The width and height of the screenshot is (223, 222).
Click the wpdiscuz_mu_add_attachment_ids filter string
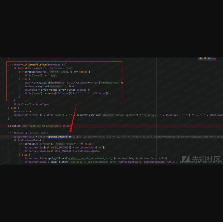tap(89, 158)
